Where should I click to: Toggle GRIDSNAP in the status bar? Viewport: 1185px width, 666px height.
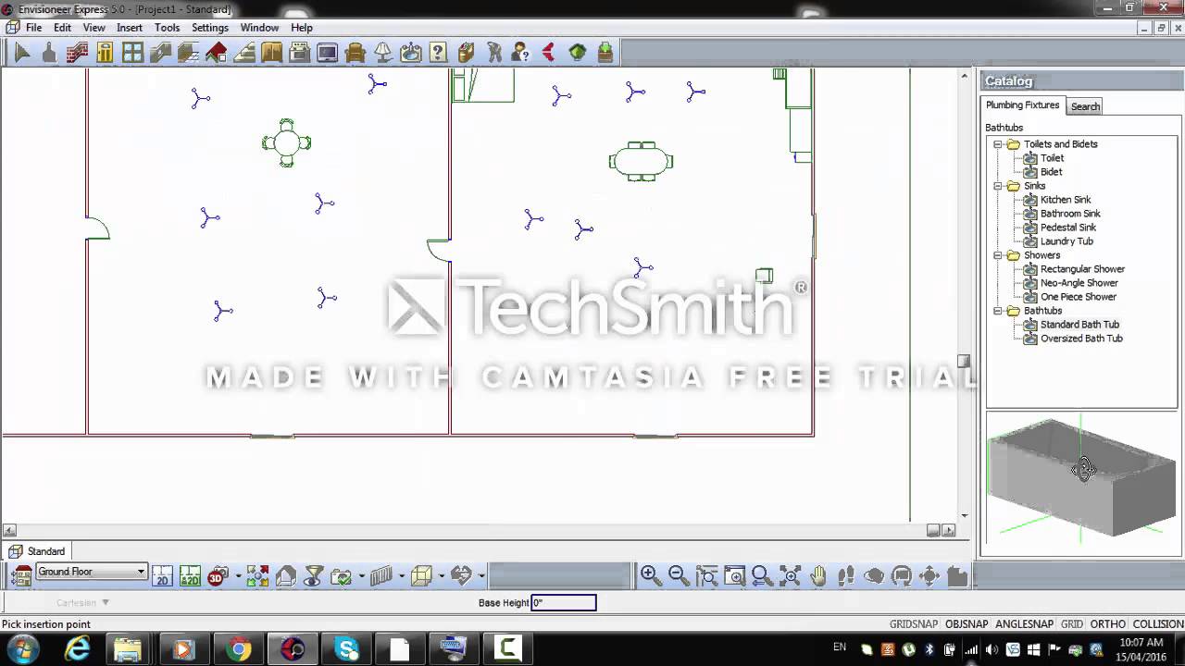tap(914, 624)
